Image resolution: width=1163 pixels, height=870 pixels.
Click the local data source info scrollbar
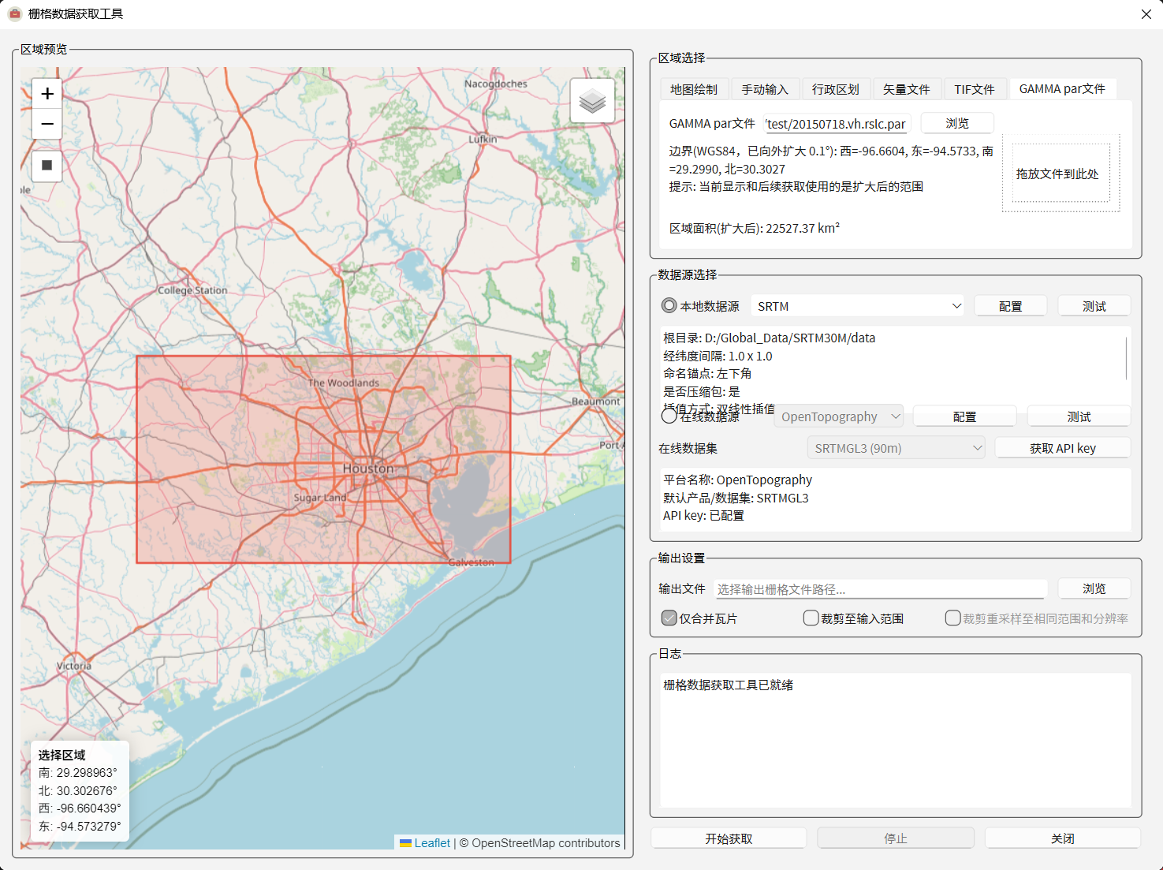coord(1126,358)
